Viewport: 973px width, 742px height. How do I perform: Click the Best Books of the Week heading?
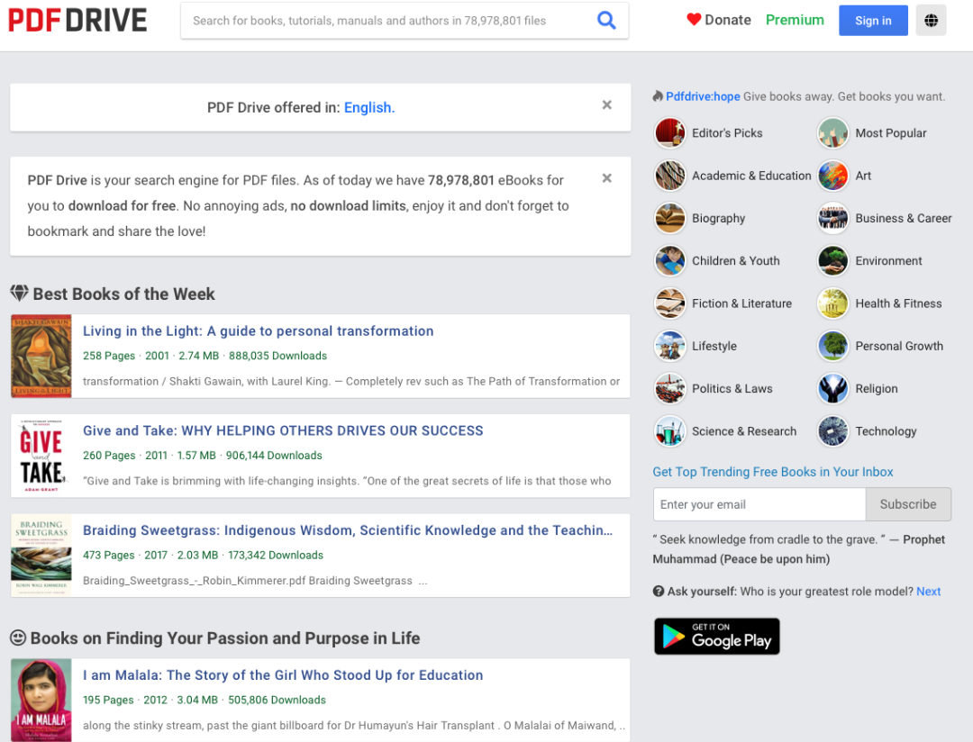coord(123,294)
